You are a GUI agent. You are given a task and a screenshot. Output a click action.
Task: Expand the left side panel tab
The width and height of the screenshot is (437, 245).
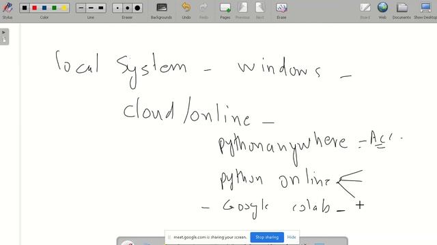tap(4, 36)
